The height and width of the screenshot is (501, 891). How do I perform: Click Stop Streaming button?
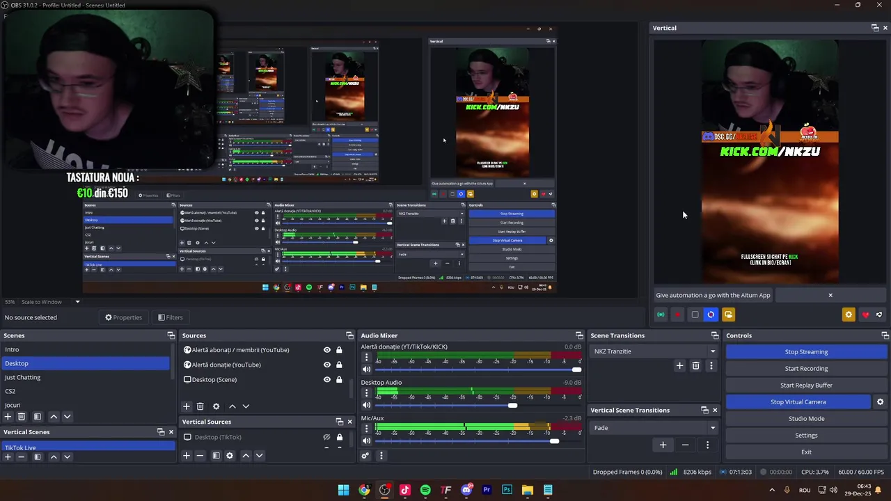pos(806,352)
